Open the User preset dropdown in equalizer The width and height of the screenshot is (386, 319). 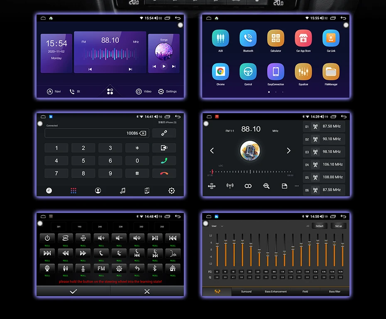pos(217,226)
